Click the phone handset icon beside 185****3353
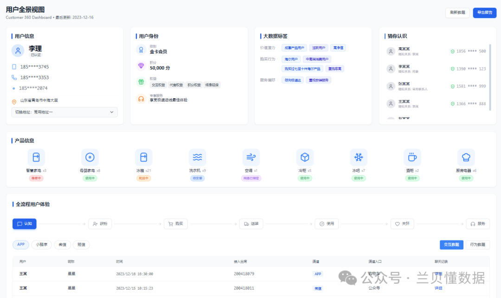501x298 pixels. (14, 77)
